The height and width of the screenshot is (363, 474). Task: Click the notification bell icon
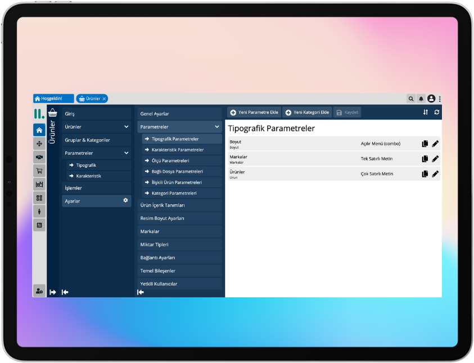pos(421,99)
